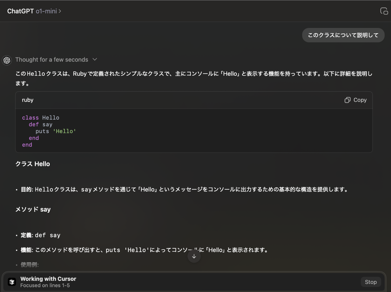Click the ChatGPT logo avatar beside the response

[x=7, y=60]
